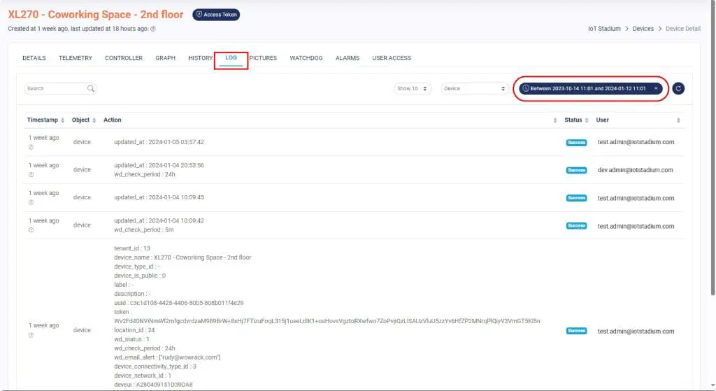Click the info icon next to 'last updated'
The image size is (716, 391).
(x=153, y=29)
